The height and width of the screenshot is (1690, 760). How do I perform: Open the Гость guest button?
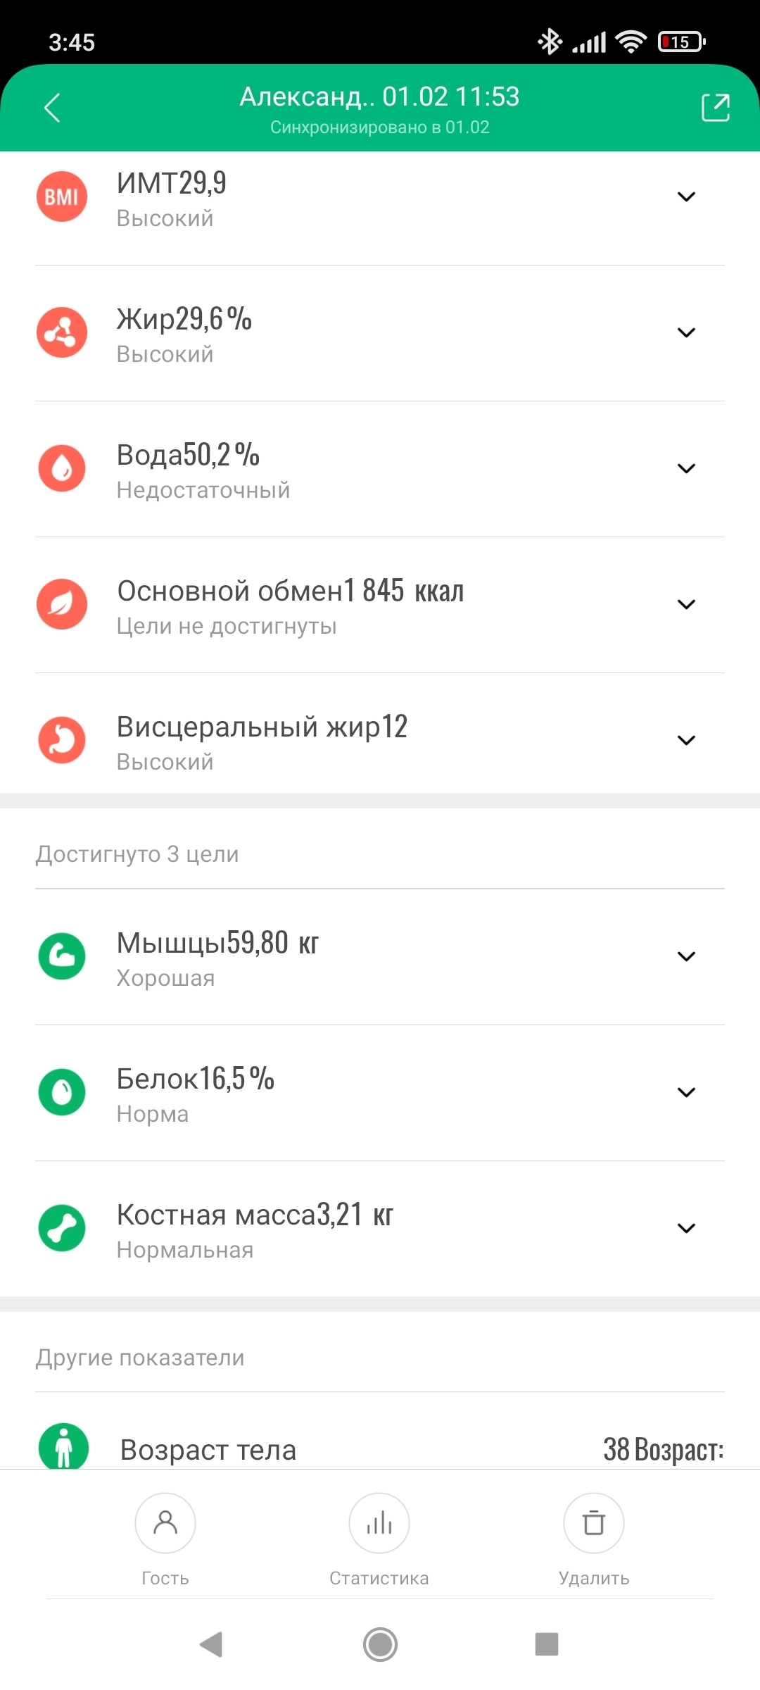pyautogui.click(x=165, y=1524)
